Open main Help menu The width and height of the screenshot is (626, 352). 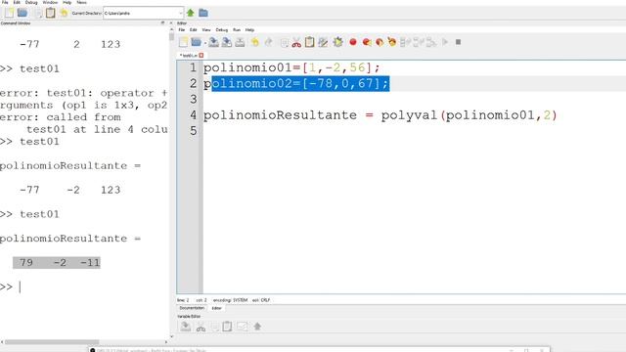[67, 2]
